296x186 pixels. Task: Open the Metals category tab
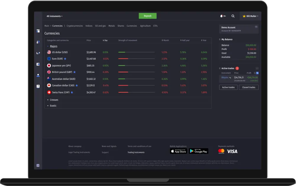point(111,26)
